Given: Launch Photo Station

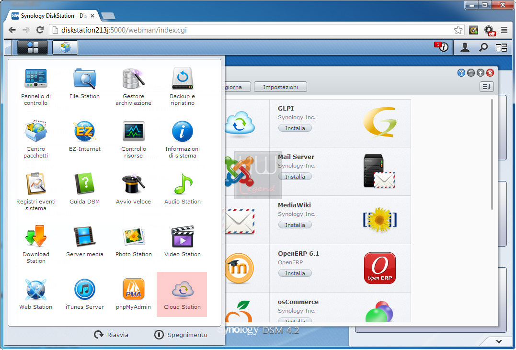Looking at the screenshot, I should pyautogui.click(x=133, y=241).
